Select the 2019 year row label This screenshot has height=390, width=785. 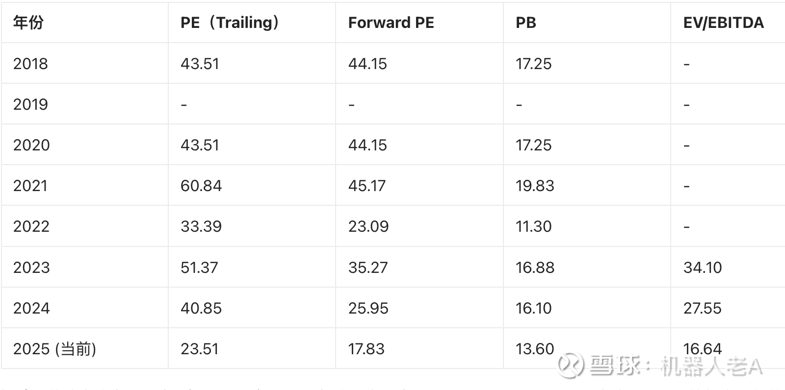coord(30,104)
